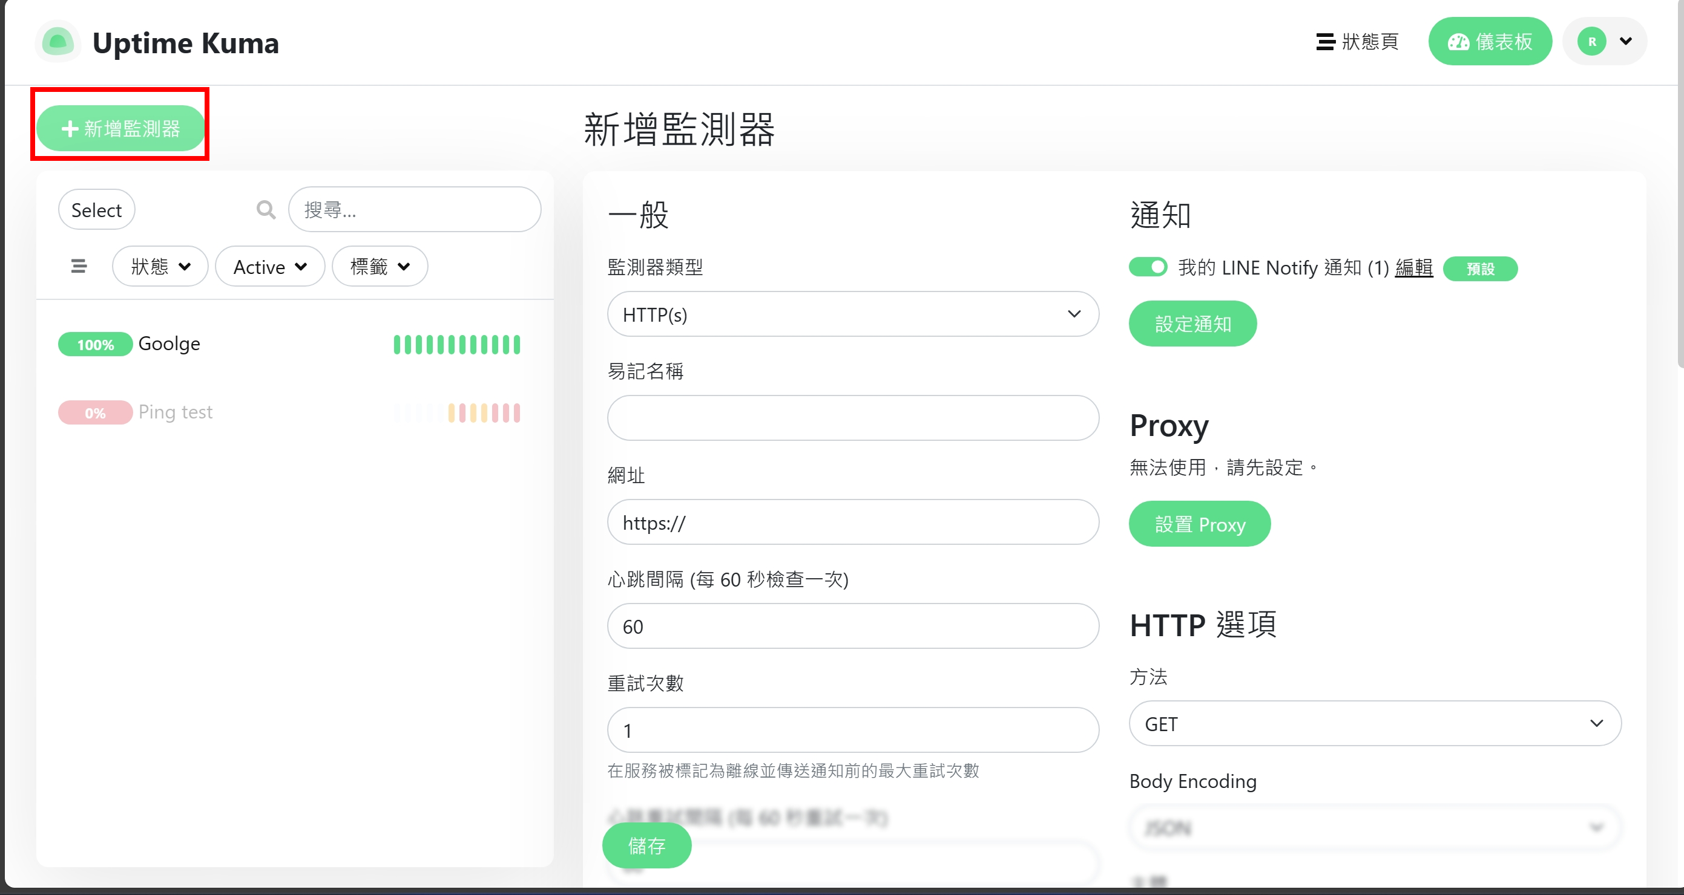The width and height of the screenshot is (1684, 895).
Task: Go to the 儀表板 dashboard
Action: coord(1490,42)
